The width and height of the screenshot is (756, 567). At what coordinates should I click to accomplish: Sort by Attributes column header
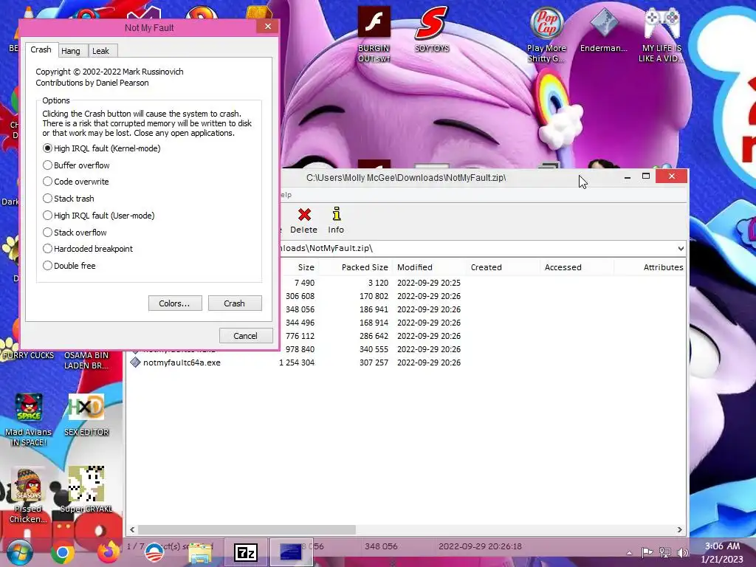(x=650, y=267)
